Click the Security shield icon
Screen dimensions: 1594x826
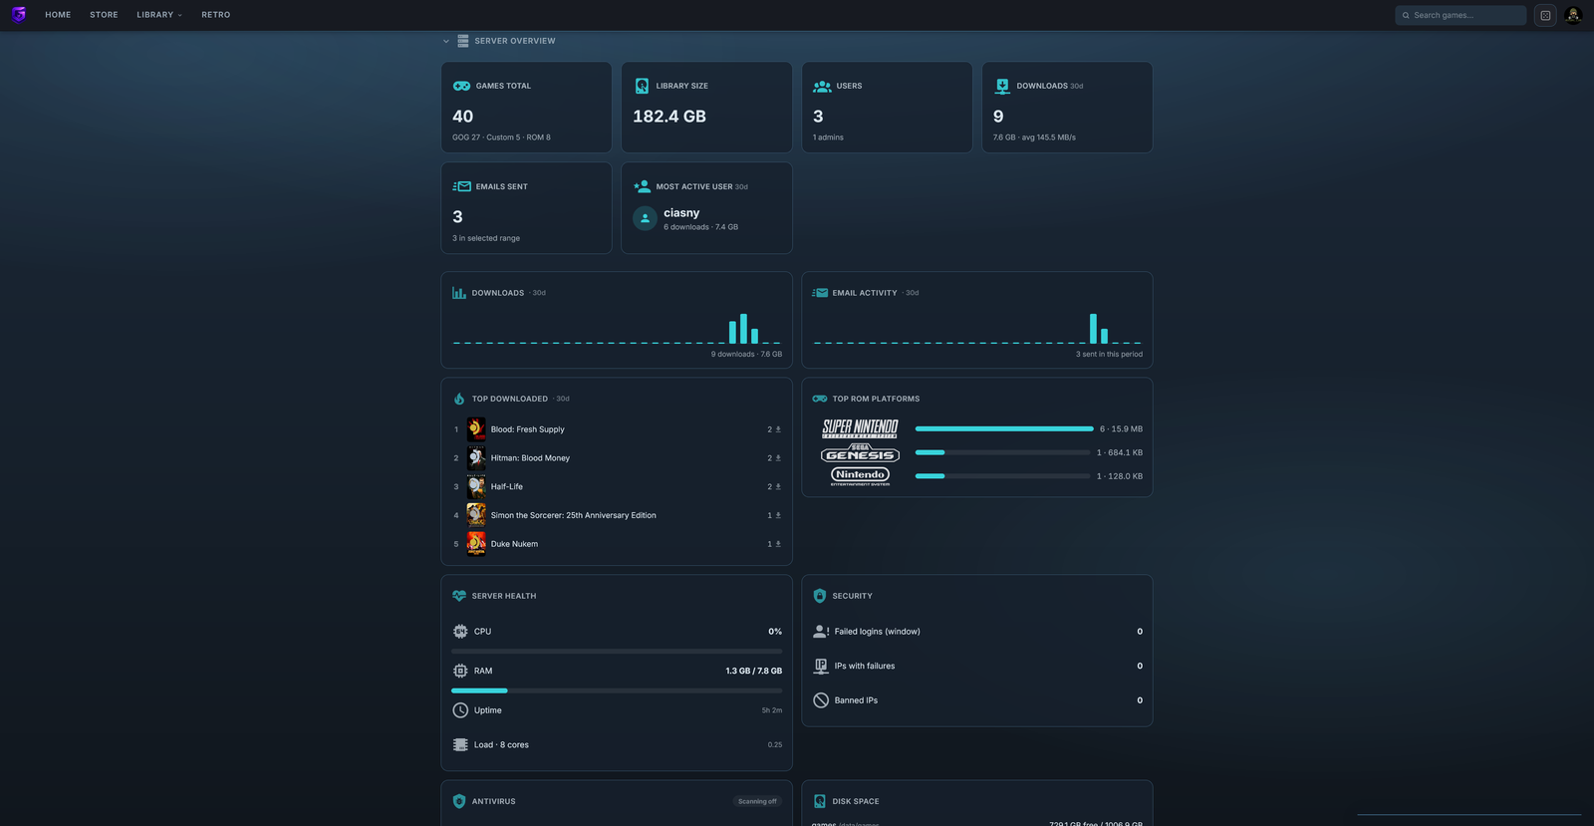pos(820,596)
